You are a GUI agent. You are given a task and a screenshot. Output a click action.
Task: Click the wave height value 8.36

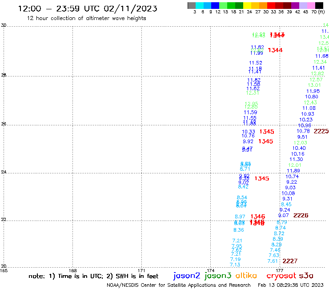click(239, 230)
